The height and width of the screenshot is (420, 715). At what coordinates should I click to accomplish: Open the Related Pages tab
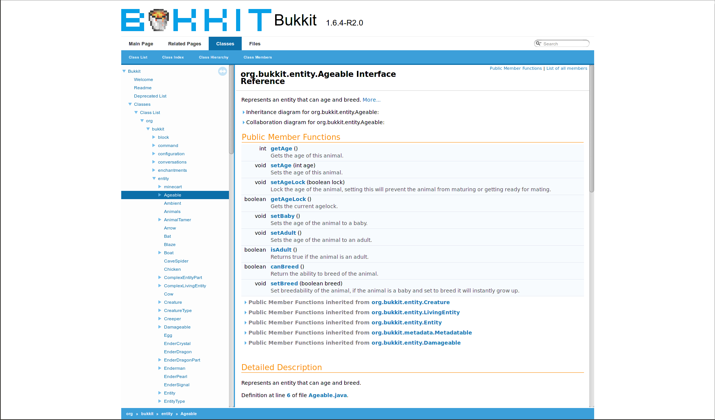185,43
